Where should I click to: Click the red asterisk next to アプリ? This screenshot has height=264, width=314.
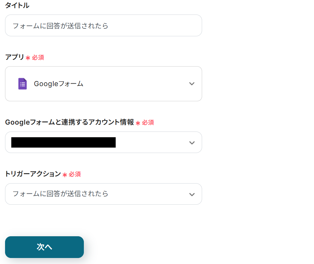pos(28,58)
